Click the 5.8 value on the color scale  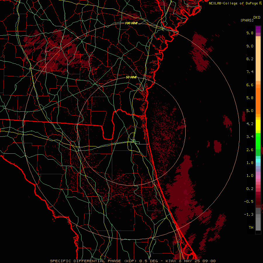coord(250,98)
